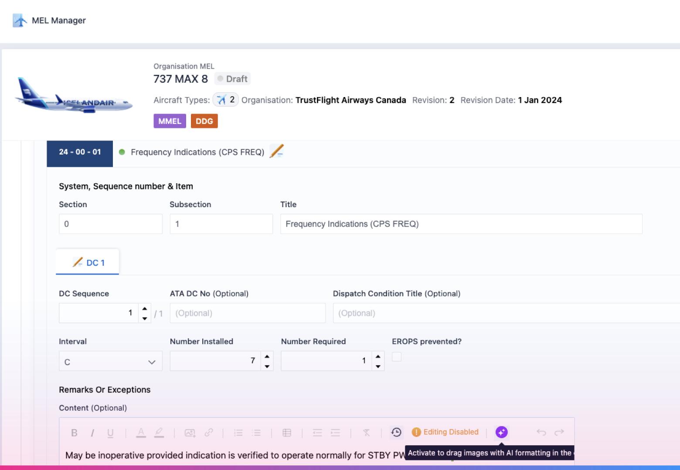
Task: Click the Clear formatting icon
Action: [x=366, y=433]
